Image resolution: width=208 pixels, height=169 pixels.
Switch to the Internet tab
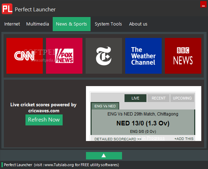[12, 24]
